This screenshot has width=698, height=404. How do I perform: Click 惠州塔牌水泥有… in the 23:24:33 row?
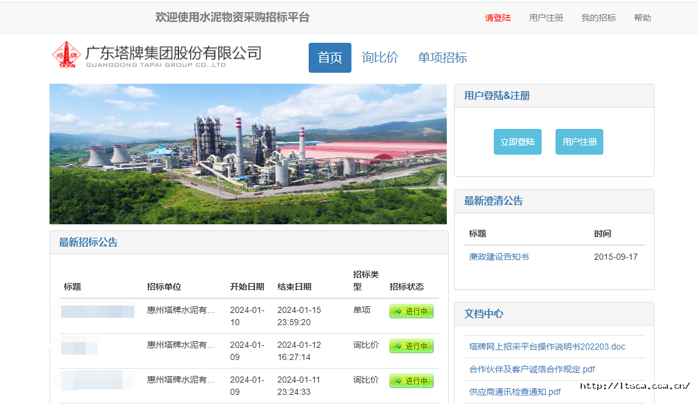tap(181, 380)
